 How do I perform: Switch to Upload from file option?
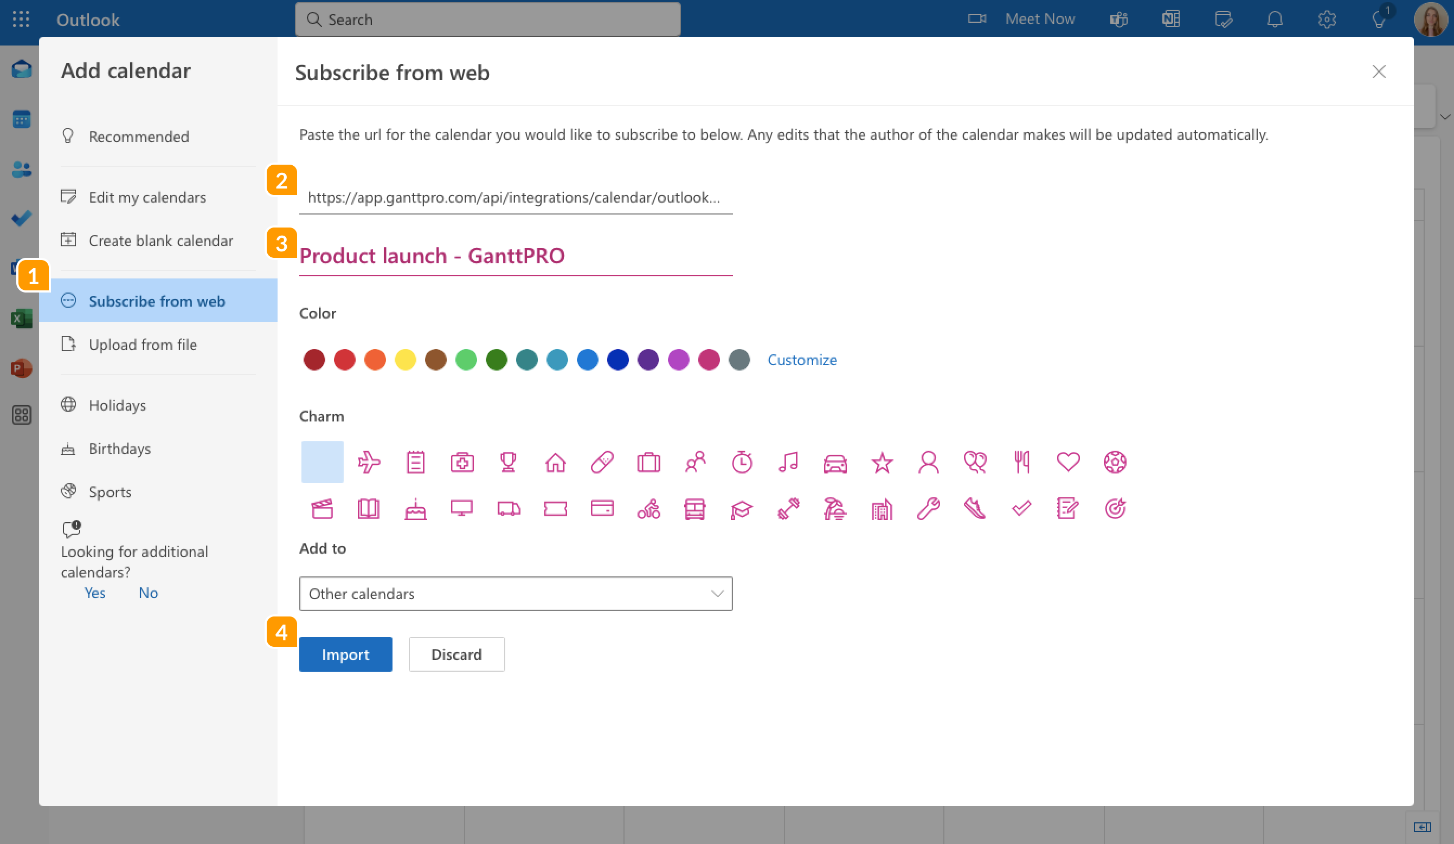143,344
